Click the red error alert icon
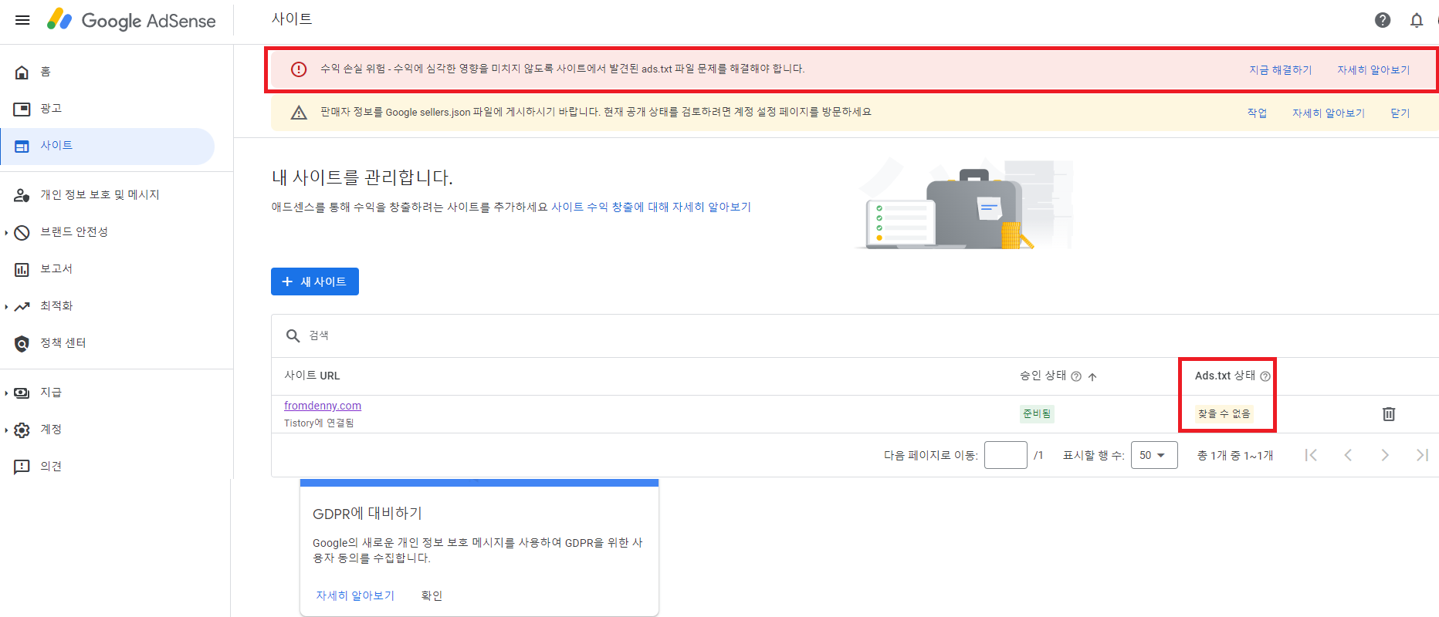This screenshot has height=617, width=1439. pos(299,69)
